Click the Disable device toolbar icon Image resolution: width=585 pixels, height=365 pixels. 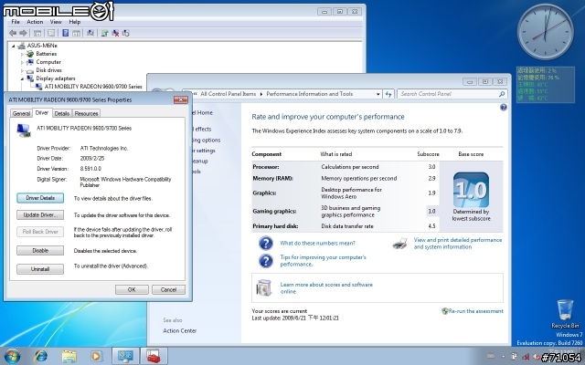(126, 33)
